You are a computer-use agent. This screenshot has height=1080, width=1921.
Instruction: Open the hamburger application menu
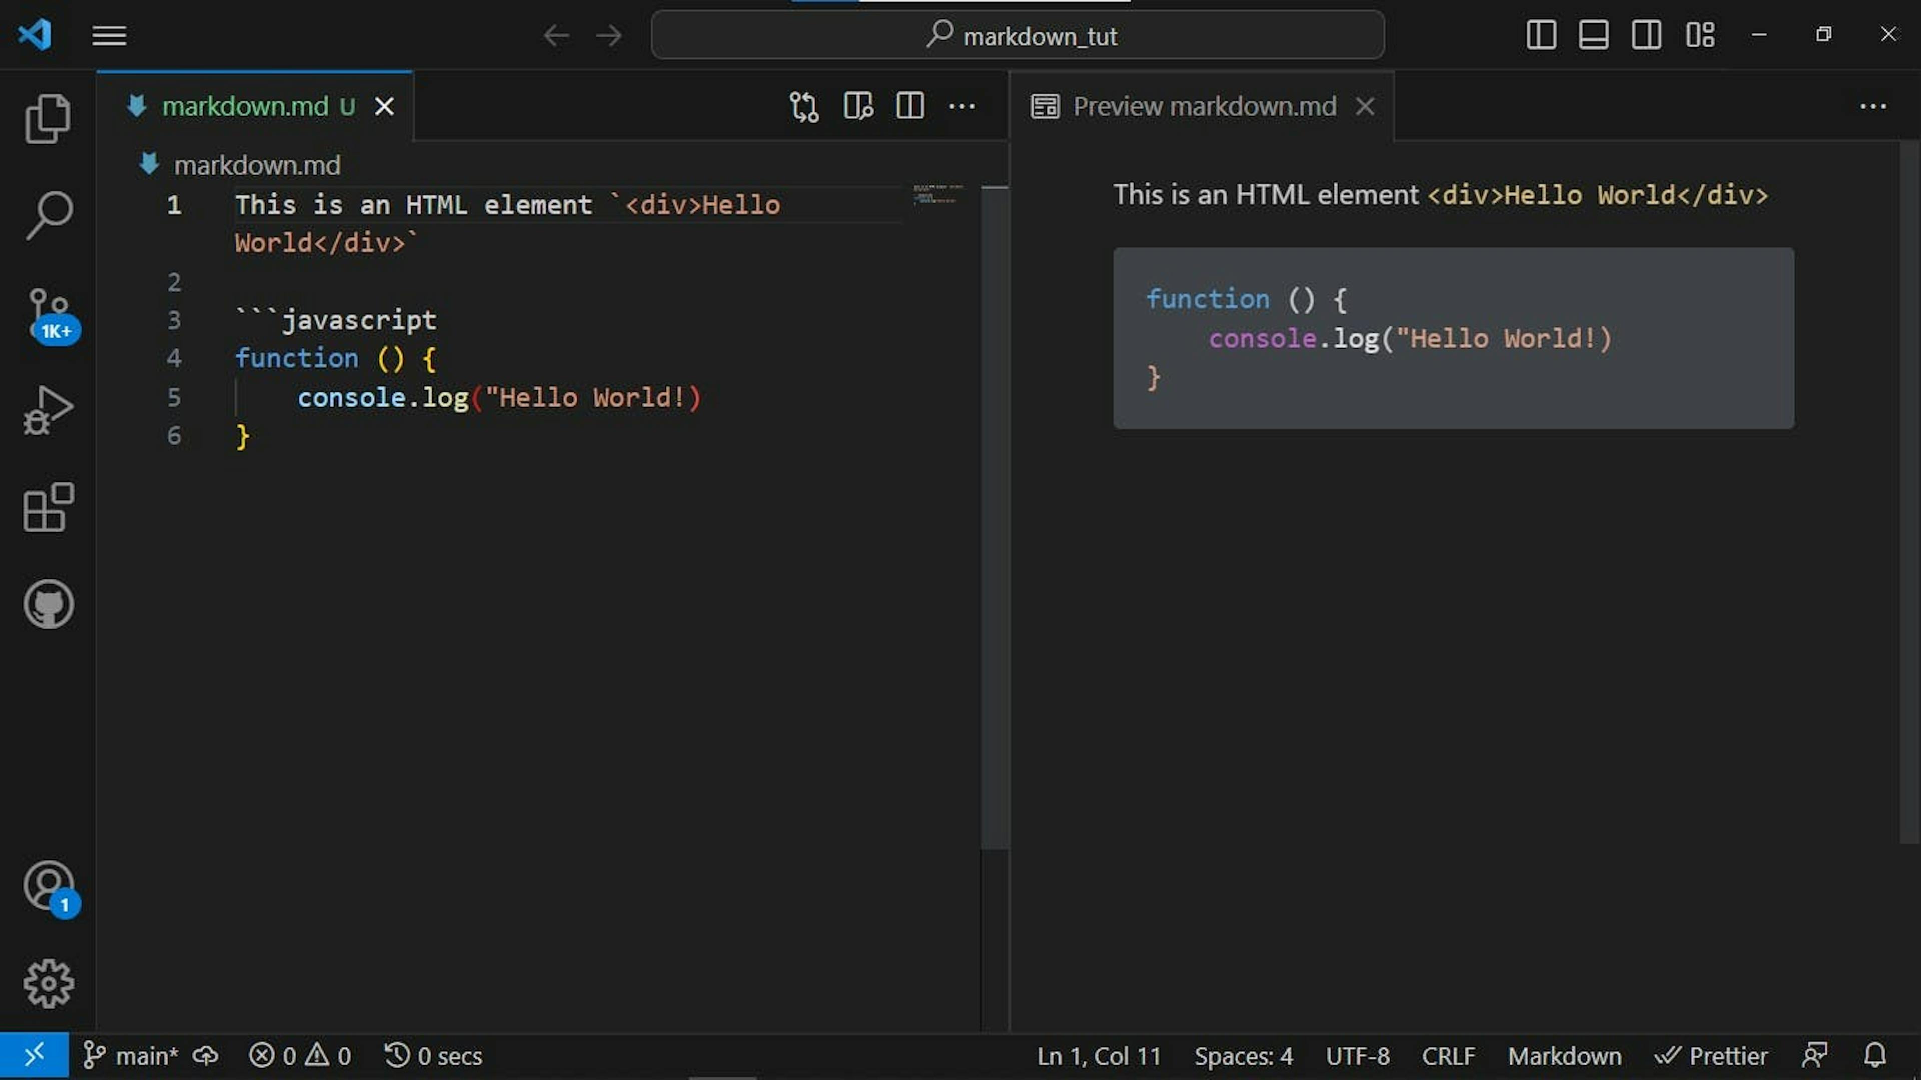[x=109, y=35]
